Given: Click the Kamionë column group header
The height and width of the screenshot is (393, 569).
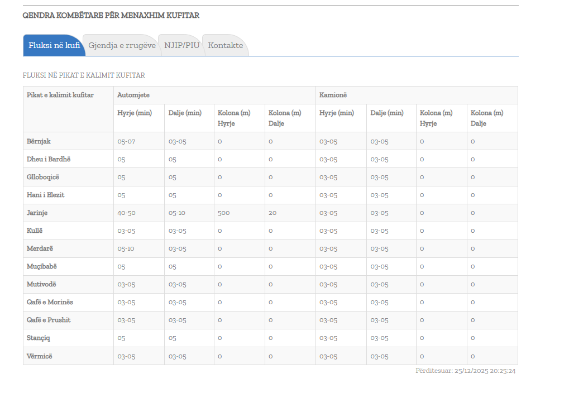Looking at the screenshot, I should (334, 95).
